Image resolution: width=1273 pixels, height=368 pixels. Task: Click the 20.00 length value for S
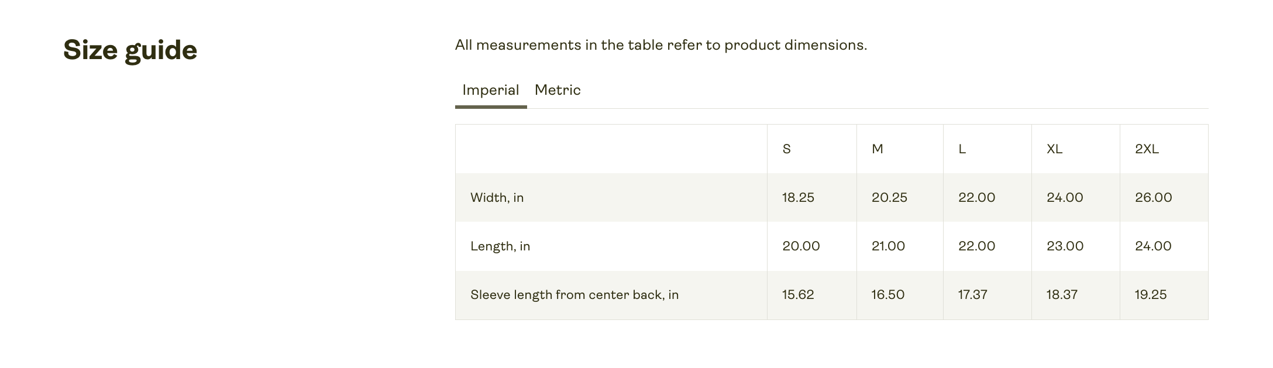point(801,246)
